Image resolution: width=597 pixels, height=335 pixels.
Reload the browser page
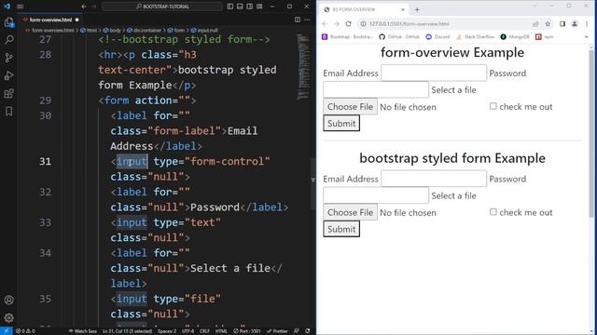348,24
